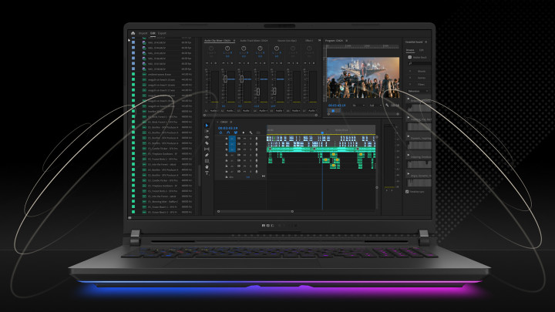Open the Browse tab in Essential Sound
This screenshot has height=312, width=555.
click(410, 50)
